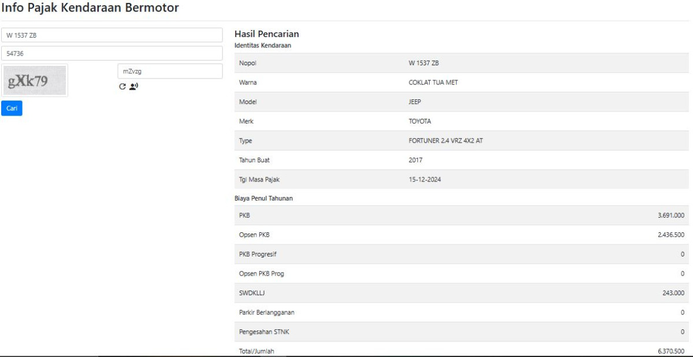This screenshot has height=357, width=693.
Task: Click the audio captcha speaker icon
Action: (x=133, y=87)
